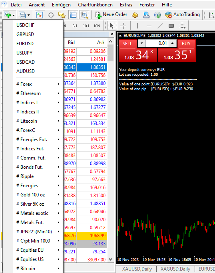
Task: Open the Profiles dropdown arrow
Action: 28,15
